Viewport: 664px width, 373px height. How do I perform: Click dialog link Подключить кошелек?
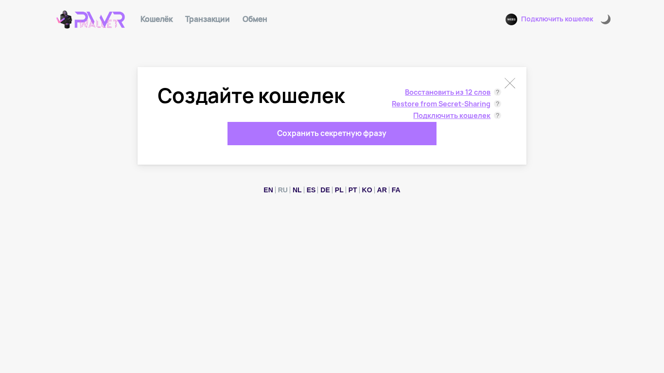pyautogui.click(x=452, y=116)
